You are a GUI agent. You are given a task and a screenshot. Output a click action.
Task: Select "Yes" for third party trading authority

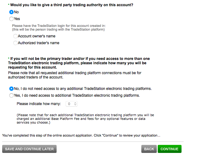(x=12, y=19)
